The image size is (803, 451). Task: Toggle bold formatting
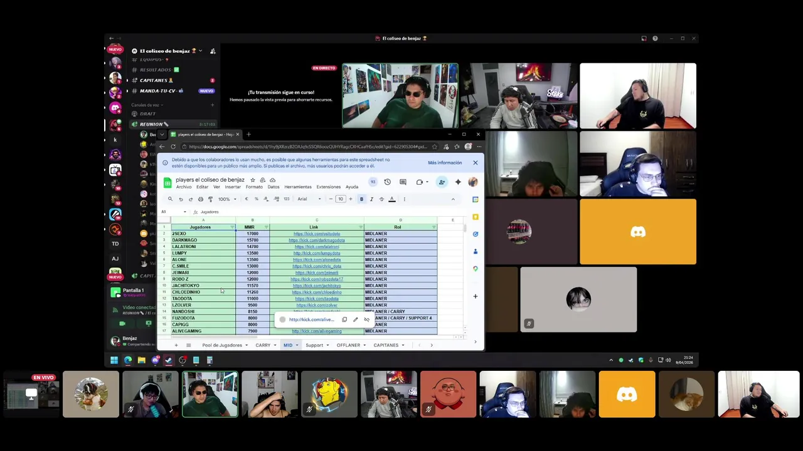click(x=361, y=199)
